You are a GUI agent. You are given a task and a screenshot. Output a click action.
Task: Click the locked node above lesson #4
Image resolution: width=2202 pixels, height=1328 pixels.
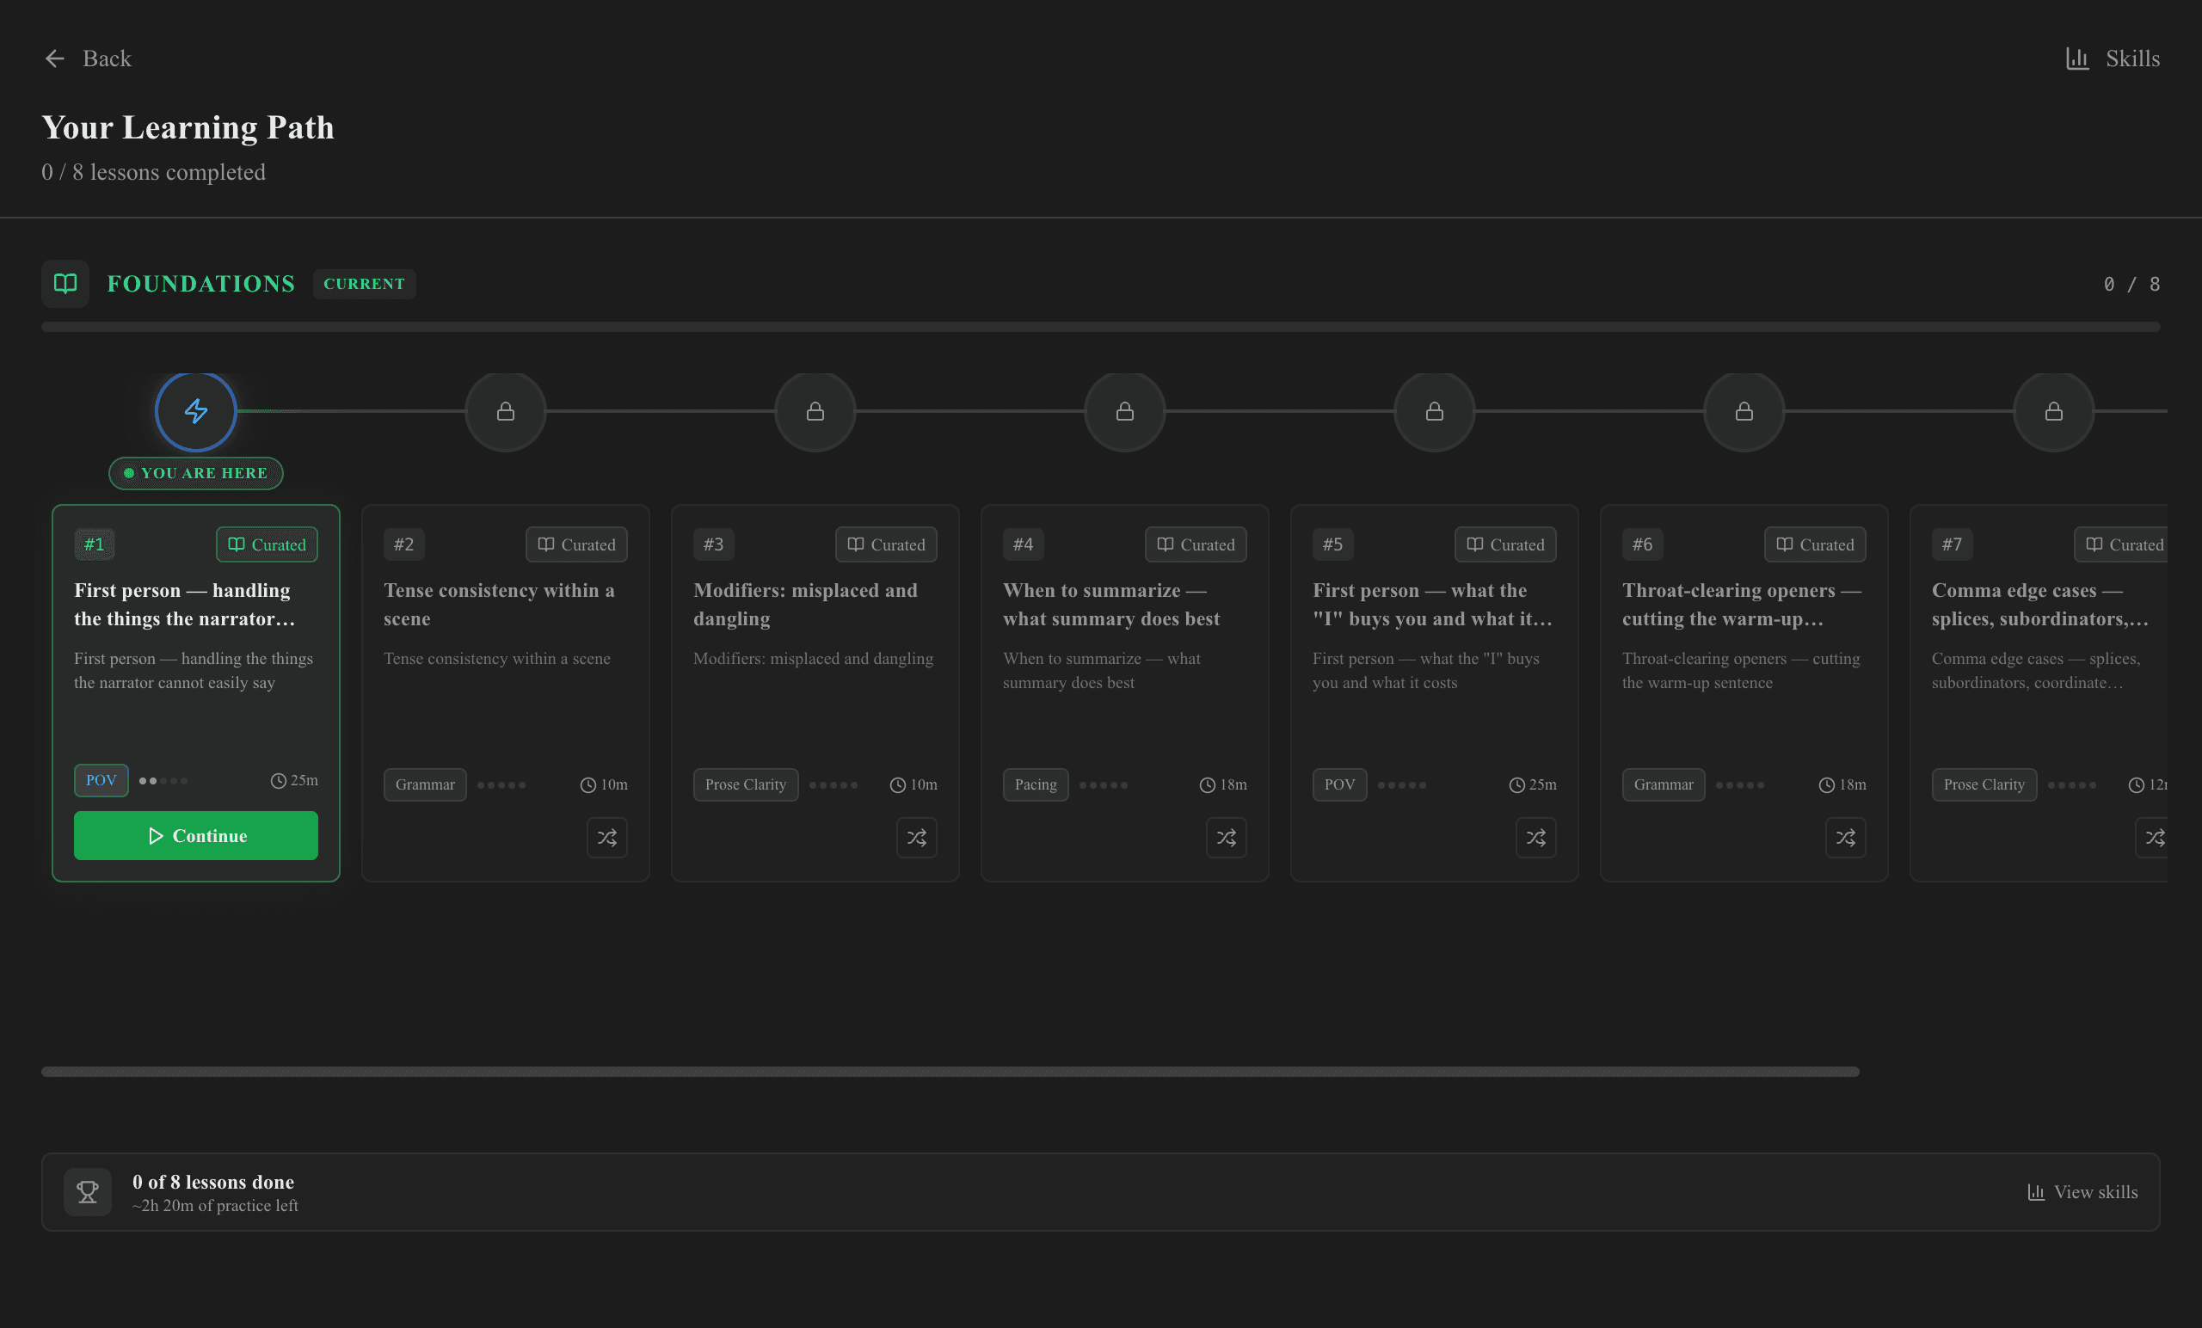coord(1125,411)
